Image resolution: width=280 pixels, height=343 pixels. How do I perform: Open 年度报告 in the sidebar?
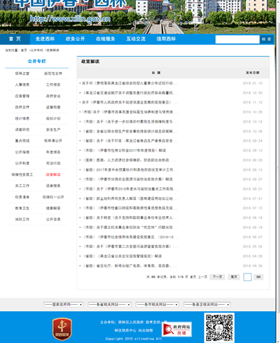click(x=53, y=152)
